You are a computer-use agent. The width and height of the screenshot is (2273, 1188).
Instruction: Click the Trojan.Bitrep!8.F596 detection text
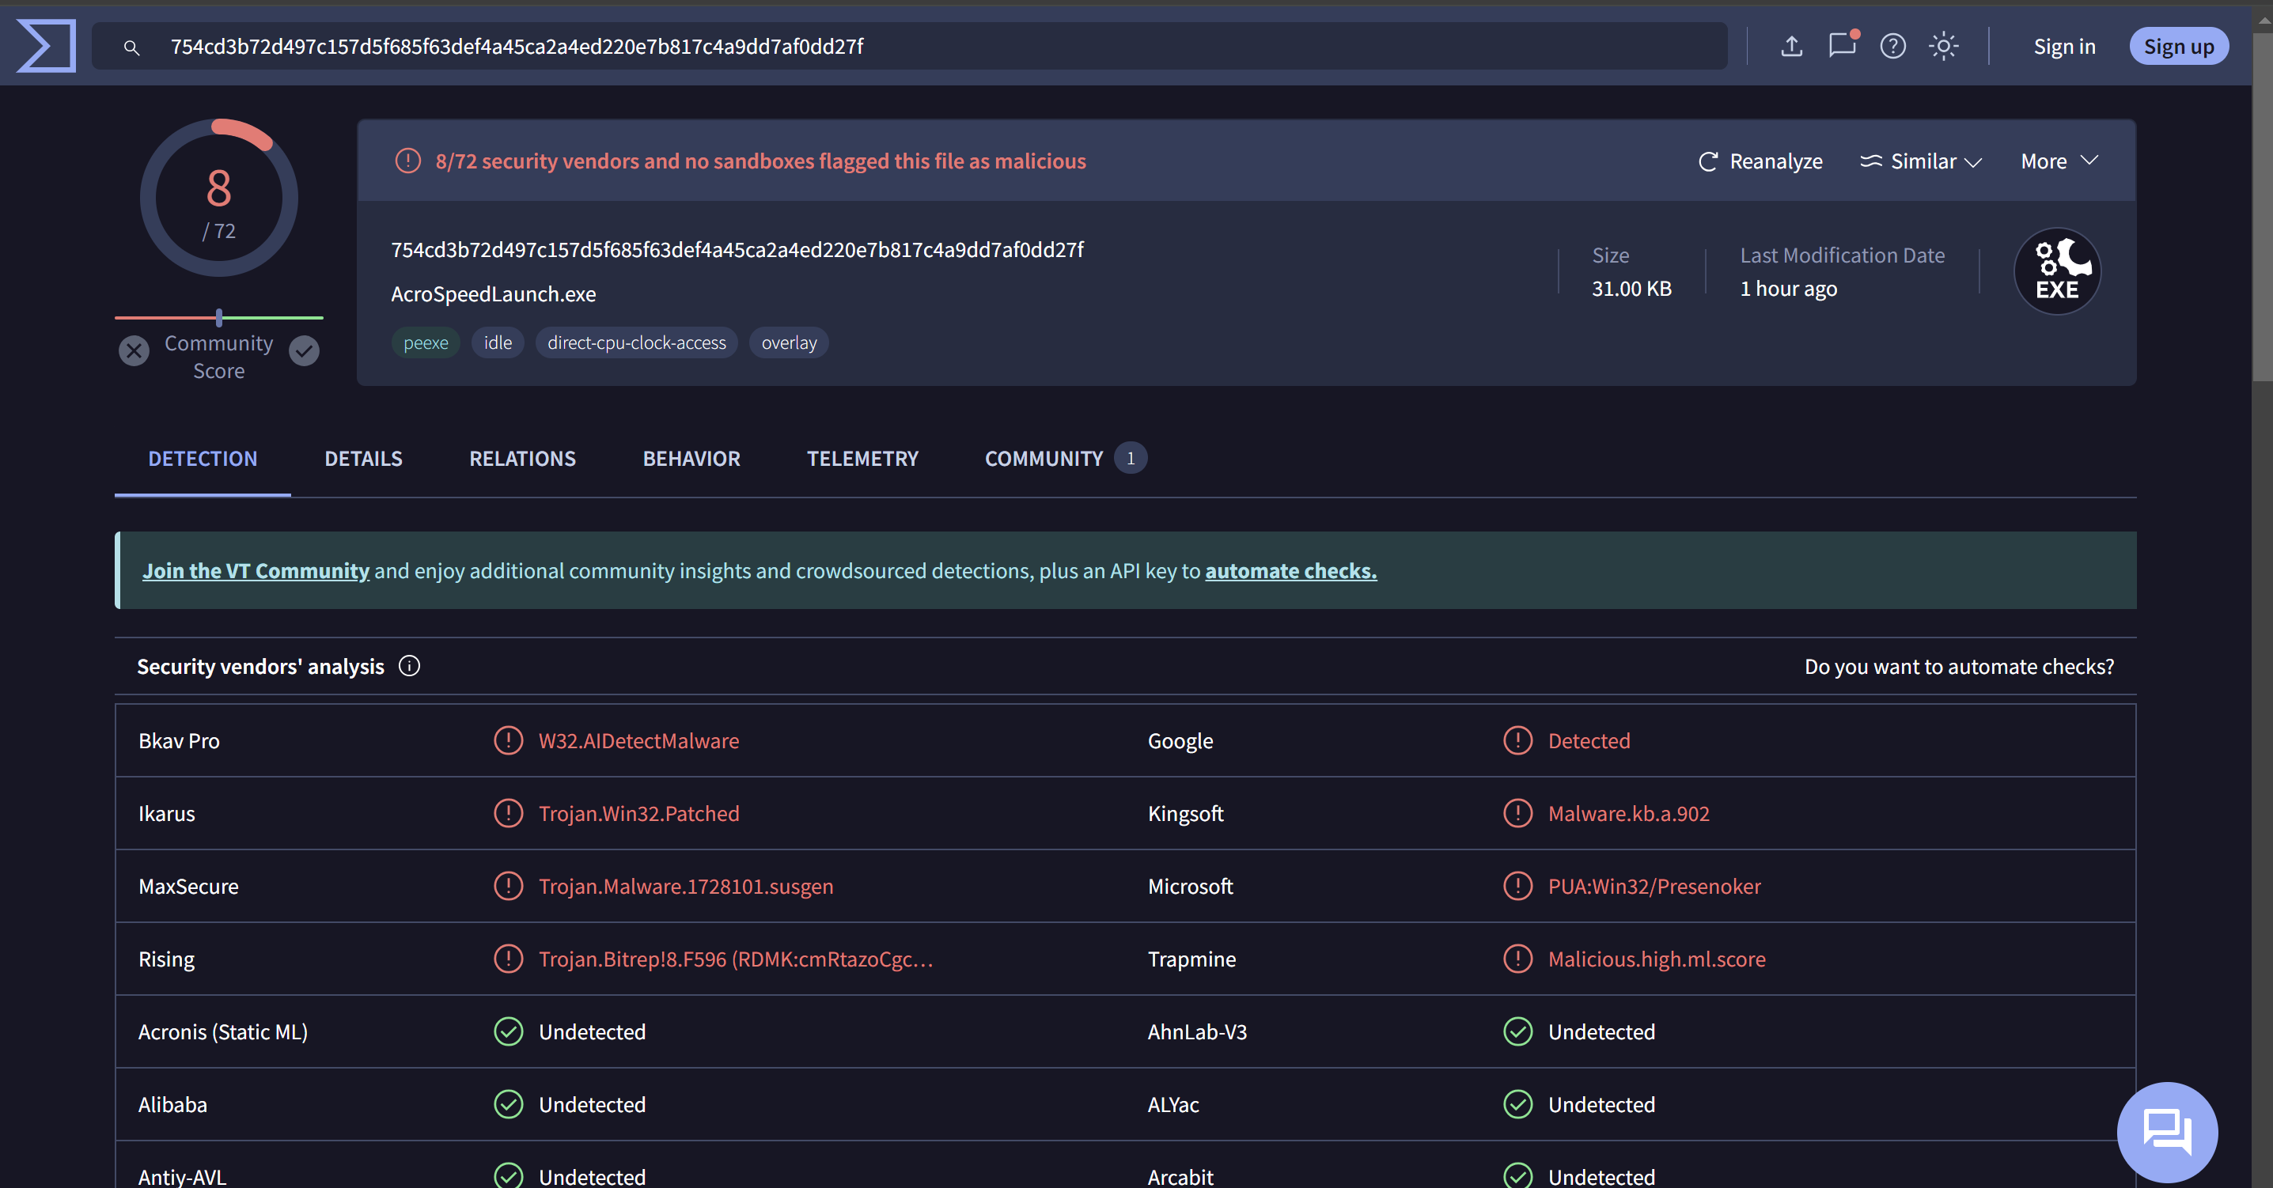736,959
